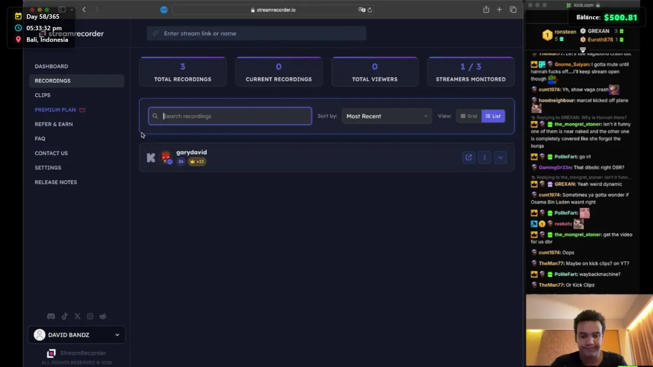The width and height of the screenshot is (653, 367).
Task: Open Clips in sidebar
Action: 42,95
